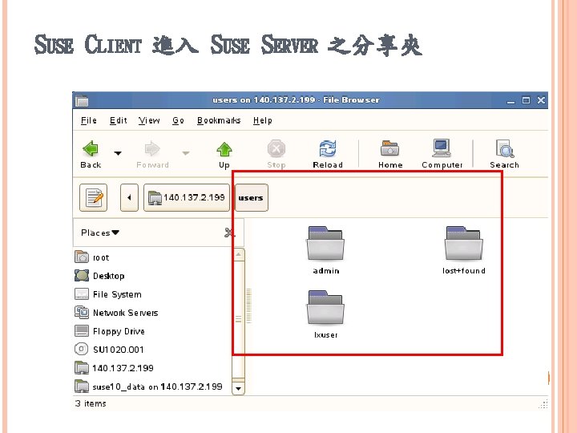This screenshot has width=577, height=433.
Task: Click the window title 'users on 140.137.2.199'
Action: point(264,99)
